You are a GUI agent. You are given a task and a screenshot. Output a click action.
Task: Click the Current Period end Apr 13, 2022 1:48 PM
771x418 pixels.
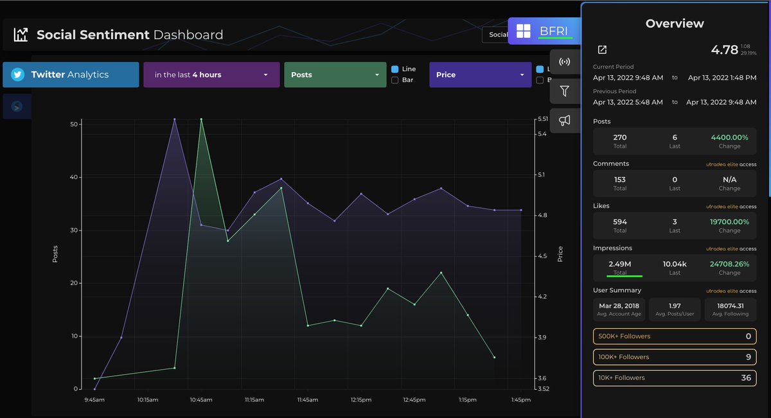pos(722,77)
